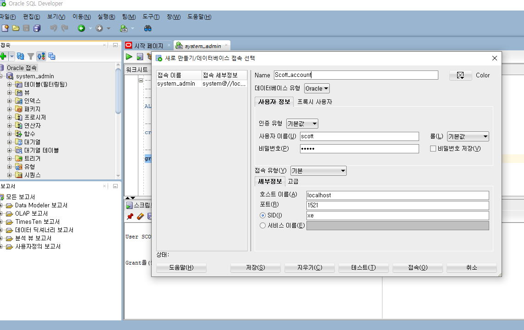This screenshot has width=524, height=330.
Task: Click the Save All icon in toolbar
Action: point(37,28)
